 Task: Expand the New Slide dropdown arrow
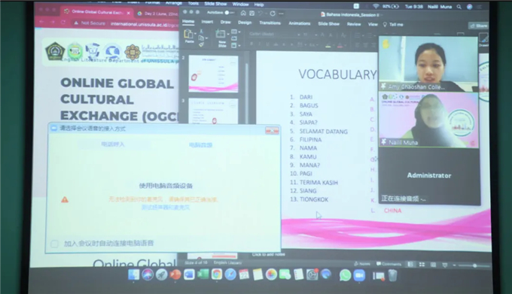pyautogui.click(x=228, y=34)
